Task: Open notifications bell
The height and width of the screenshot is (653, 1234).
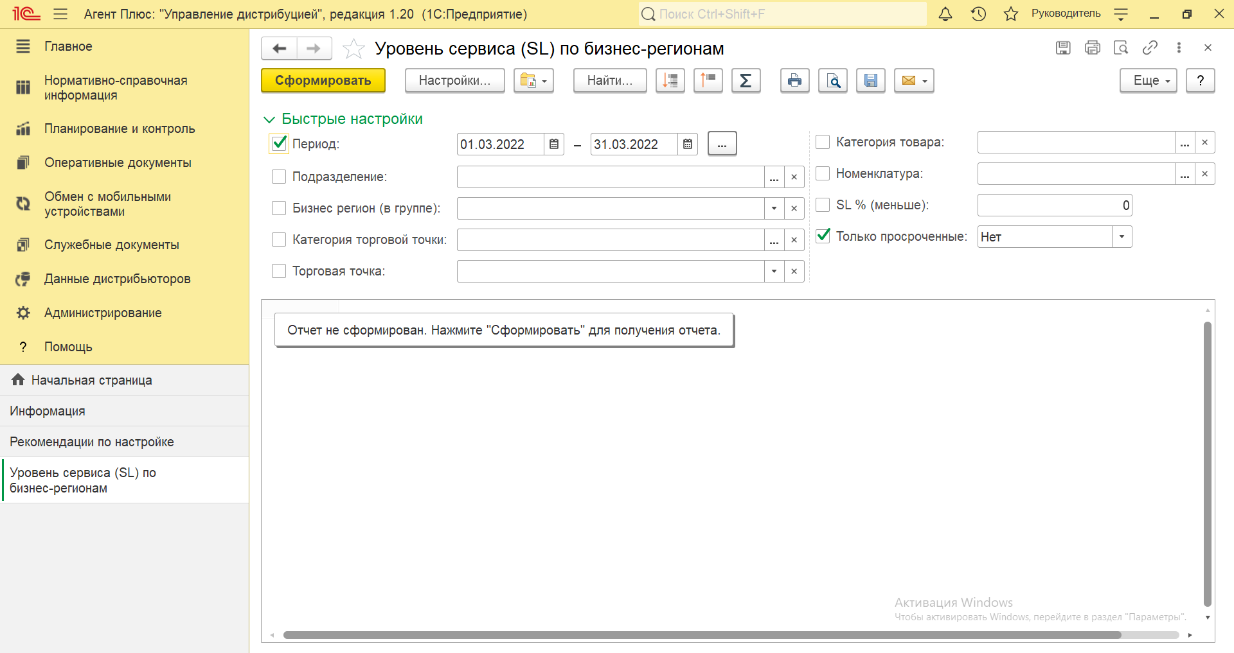Action: [945, 13]
